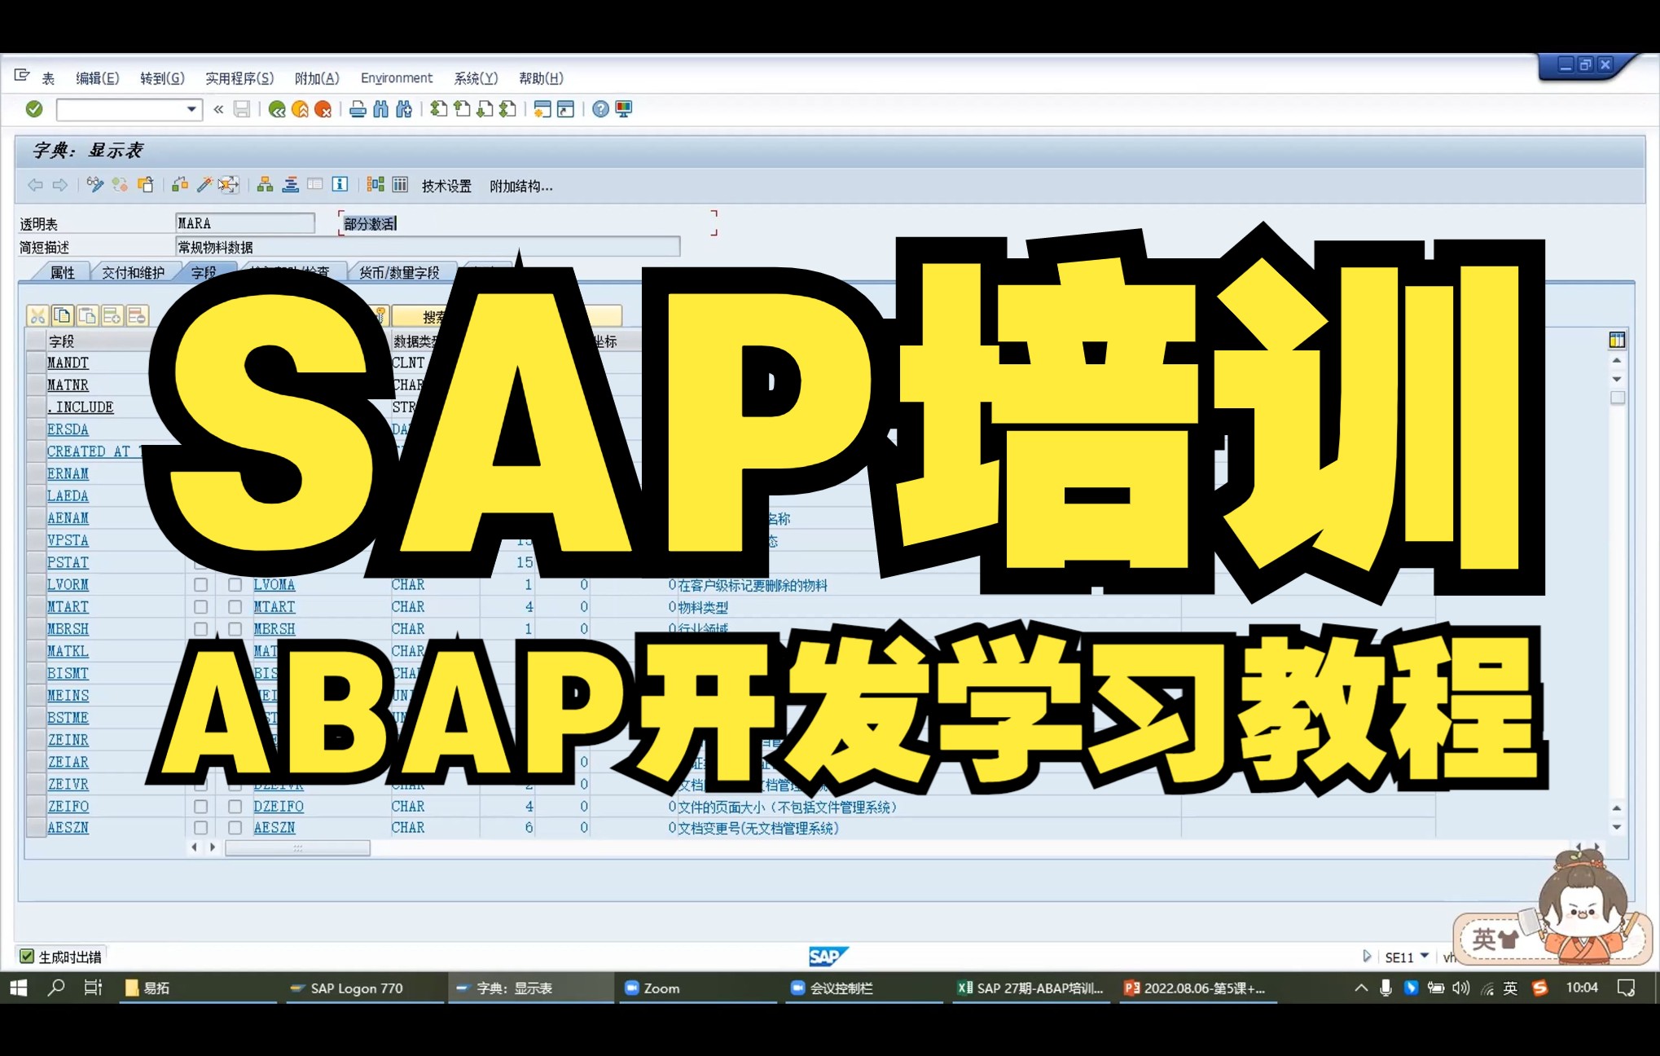Click the Where-Used List icon

[x=229, y=185]
